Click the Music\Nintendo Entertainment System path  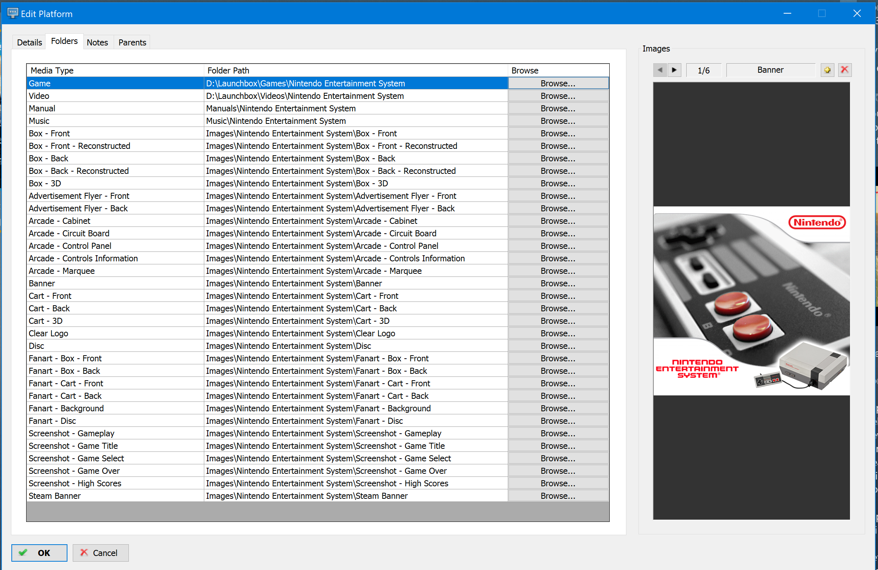click(x=356, y=121)
